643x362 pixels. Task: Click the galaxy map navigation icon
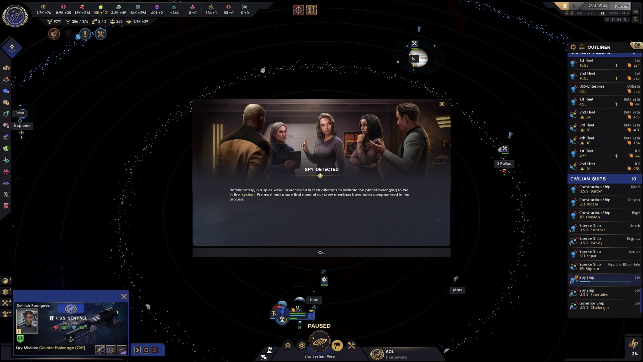pos(320,345)
